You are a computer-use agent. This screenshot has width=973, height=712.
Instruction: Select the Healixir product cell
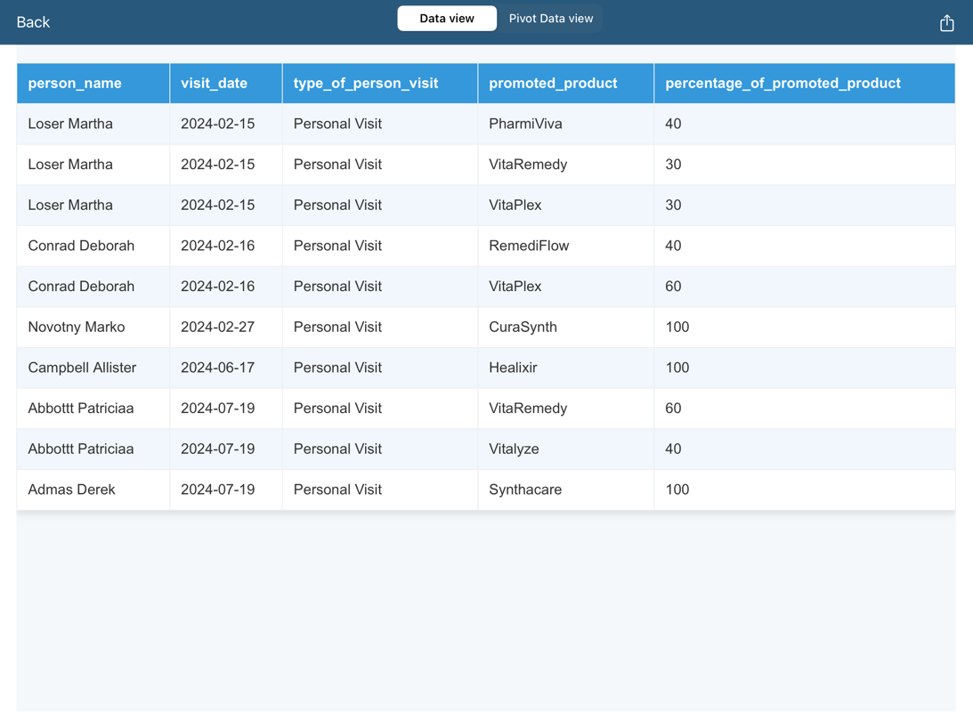(513, 368)
